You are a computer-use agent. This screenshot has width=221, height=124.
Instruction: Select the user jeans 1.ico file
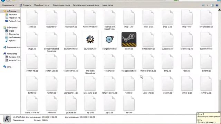(x=71, y=85)
